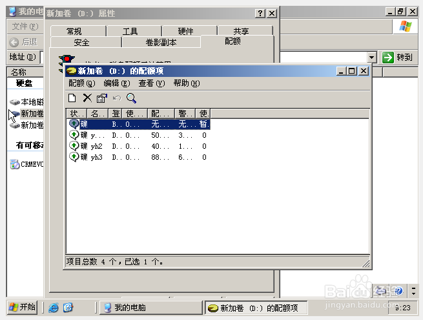Sort by the 名.. name column header
Image resolution: width=423 pixels, height=320 pixels.
coord(98,114)
